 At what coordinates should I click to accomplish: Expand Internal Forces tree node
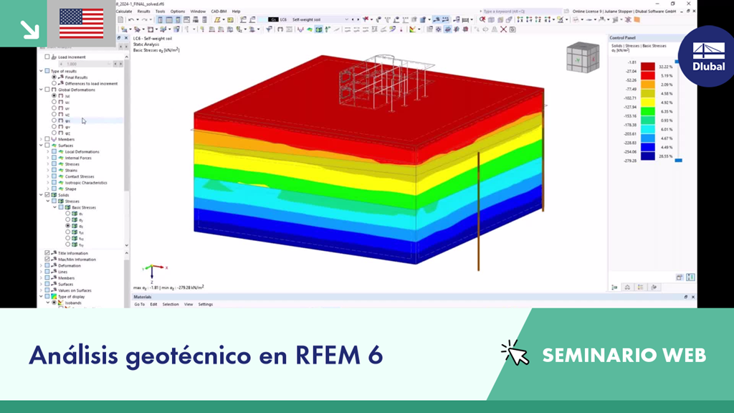[48, 158]
